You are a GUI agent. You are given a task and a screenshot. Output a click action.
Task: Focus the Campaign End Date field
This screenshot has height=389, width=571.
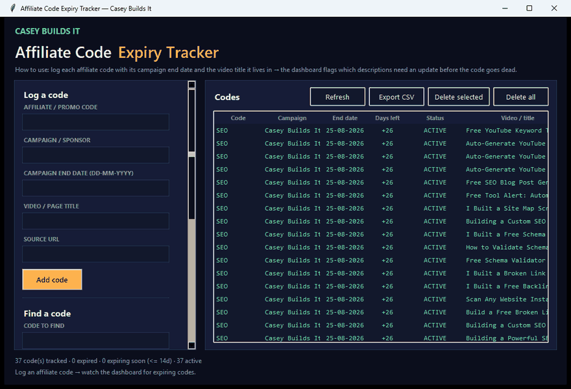96,188
